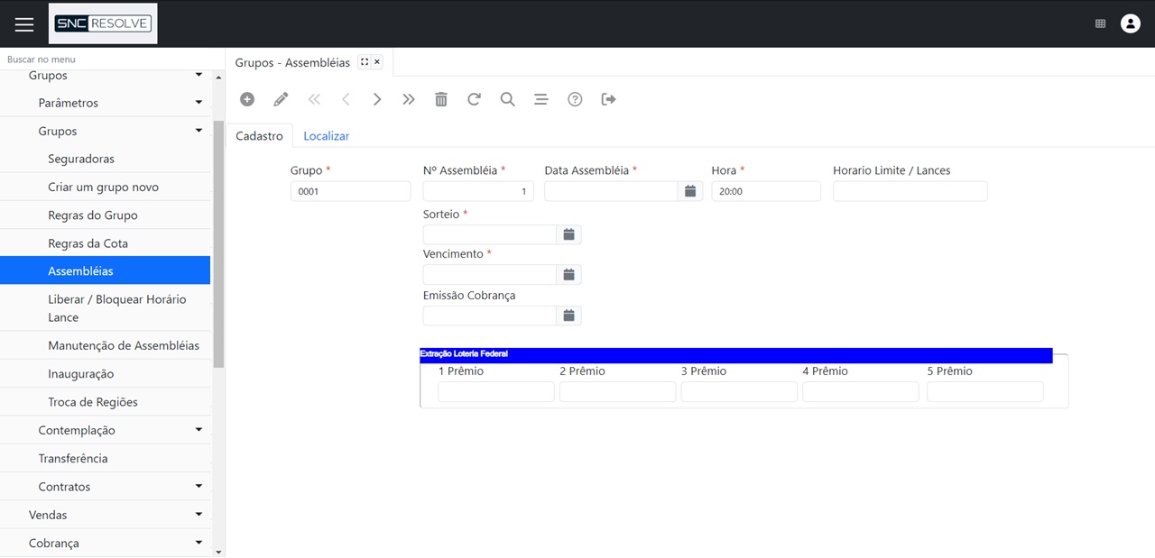Switch to the Localizar tab
The width and height of the screenshot is (1155, 558).
pyautogui.click(x=326, y=136)
